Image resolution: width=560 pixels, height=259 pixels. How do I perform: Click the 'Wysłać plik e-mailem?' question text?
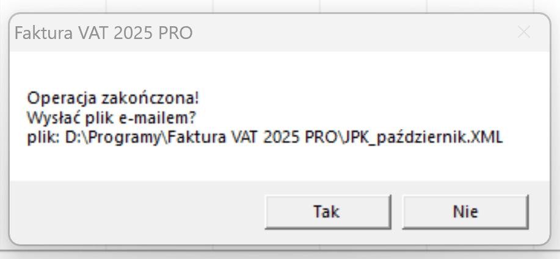coord(112,118)
